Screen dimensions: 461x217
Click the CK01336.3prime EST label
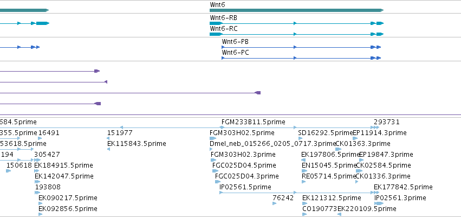point(383,176)
